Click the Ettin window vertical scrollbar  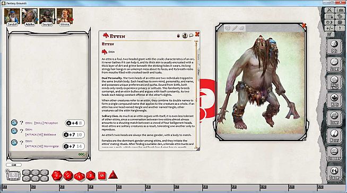point(196,94)
